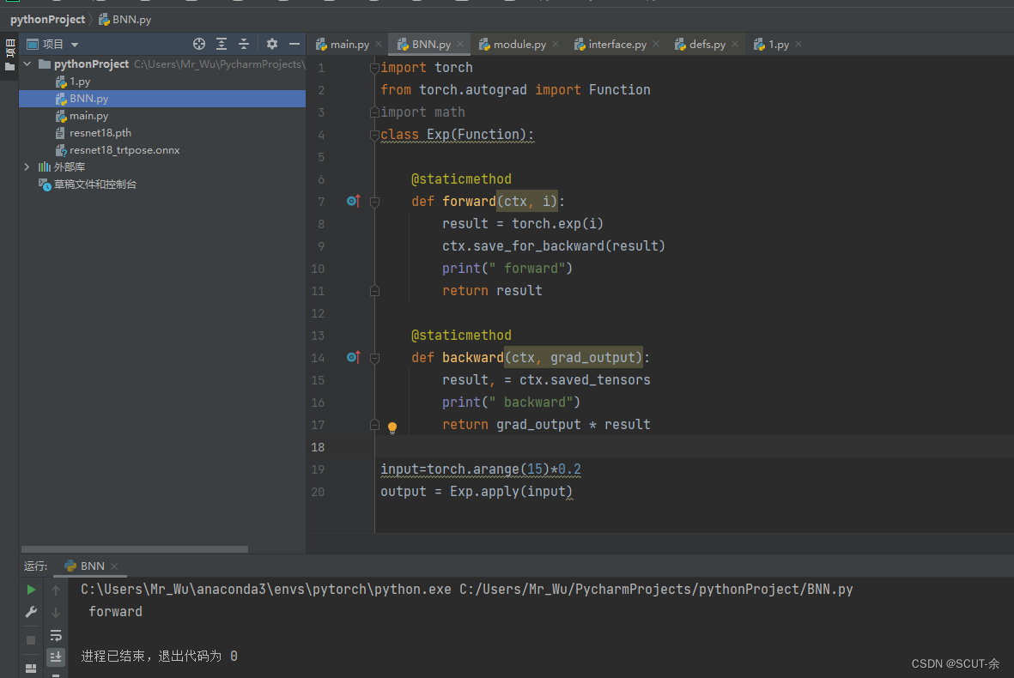Click pythonProject in the breadcrumb
Screen dimensions: 1014x678
(x=47, y=20)
